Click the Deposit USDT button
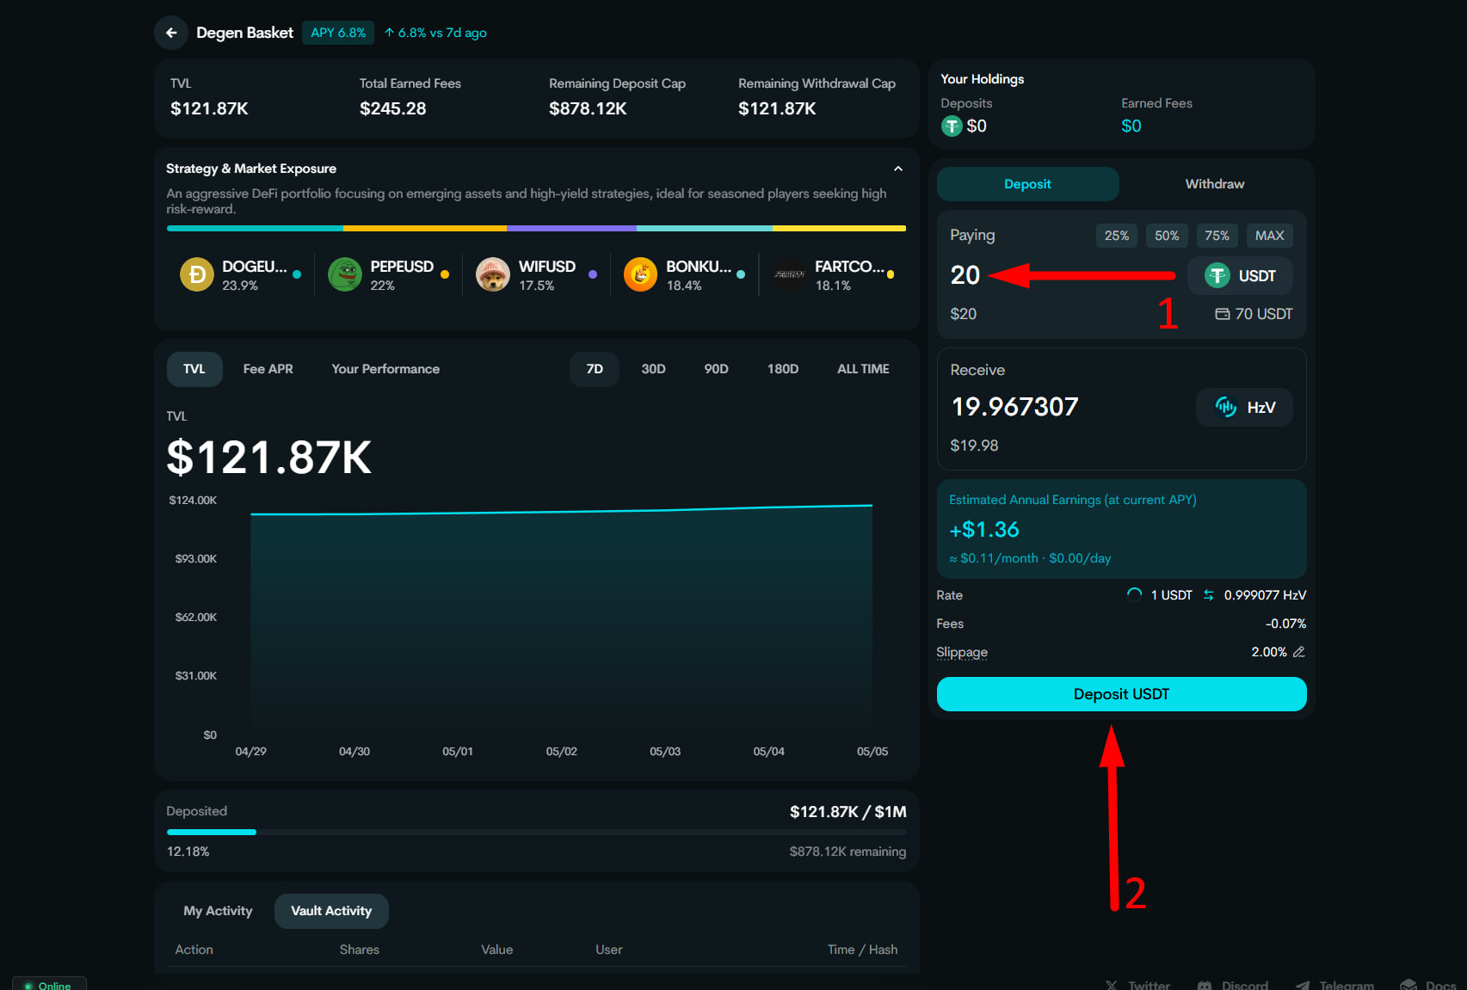The height and width of the screenshot is (990, 1467). (1121, 694)
